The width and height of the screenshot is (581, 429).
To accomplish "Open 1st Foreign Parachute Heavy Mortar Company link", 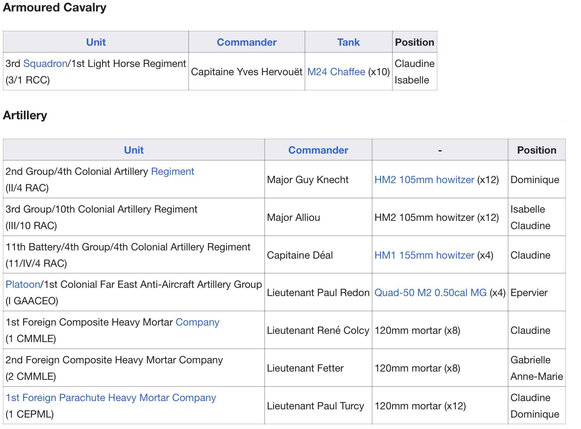I will (x=111, y=398).
